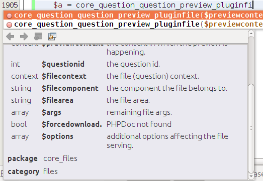Go forward in documentation popup history

[x=24, y=37]
